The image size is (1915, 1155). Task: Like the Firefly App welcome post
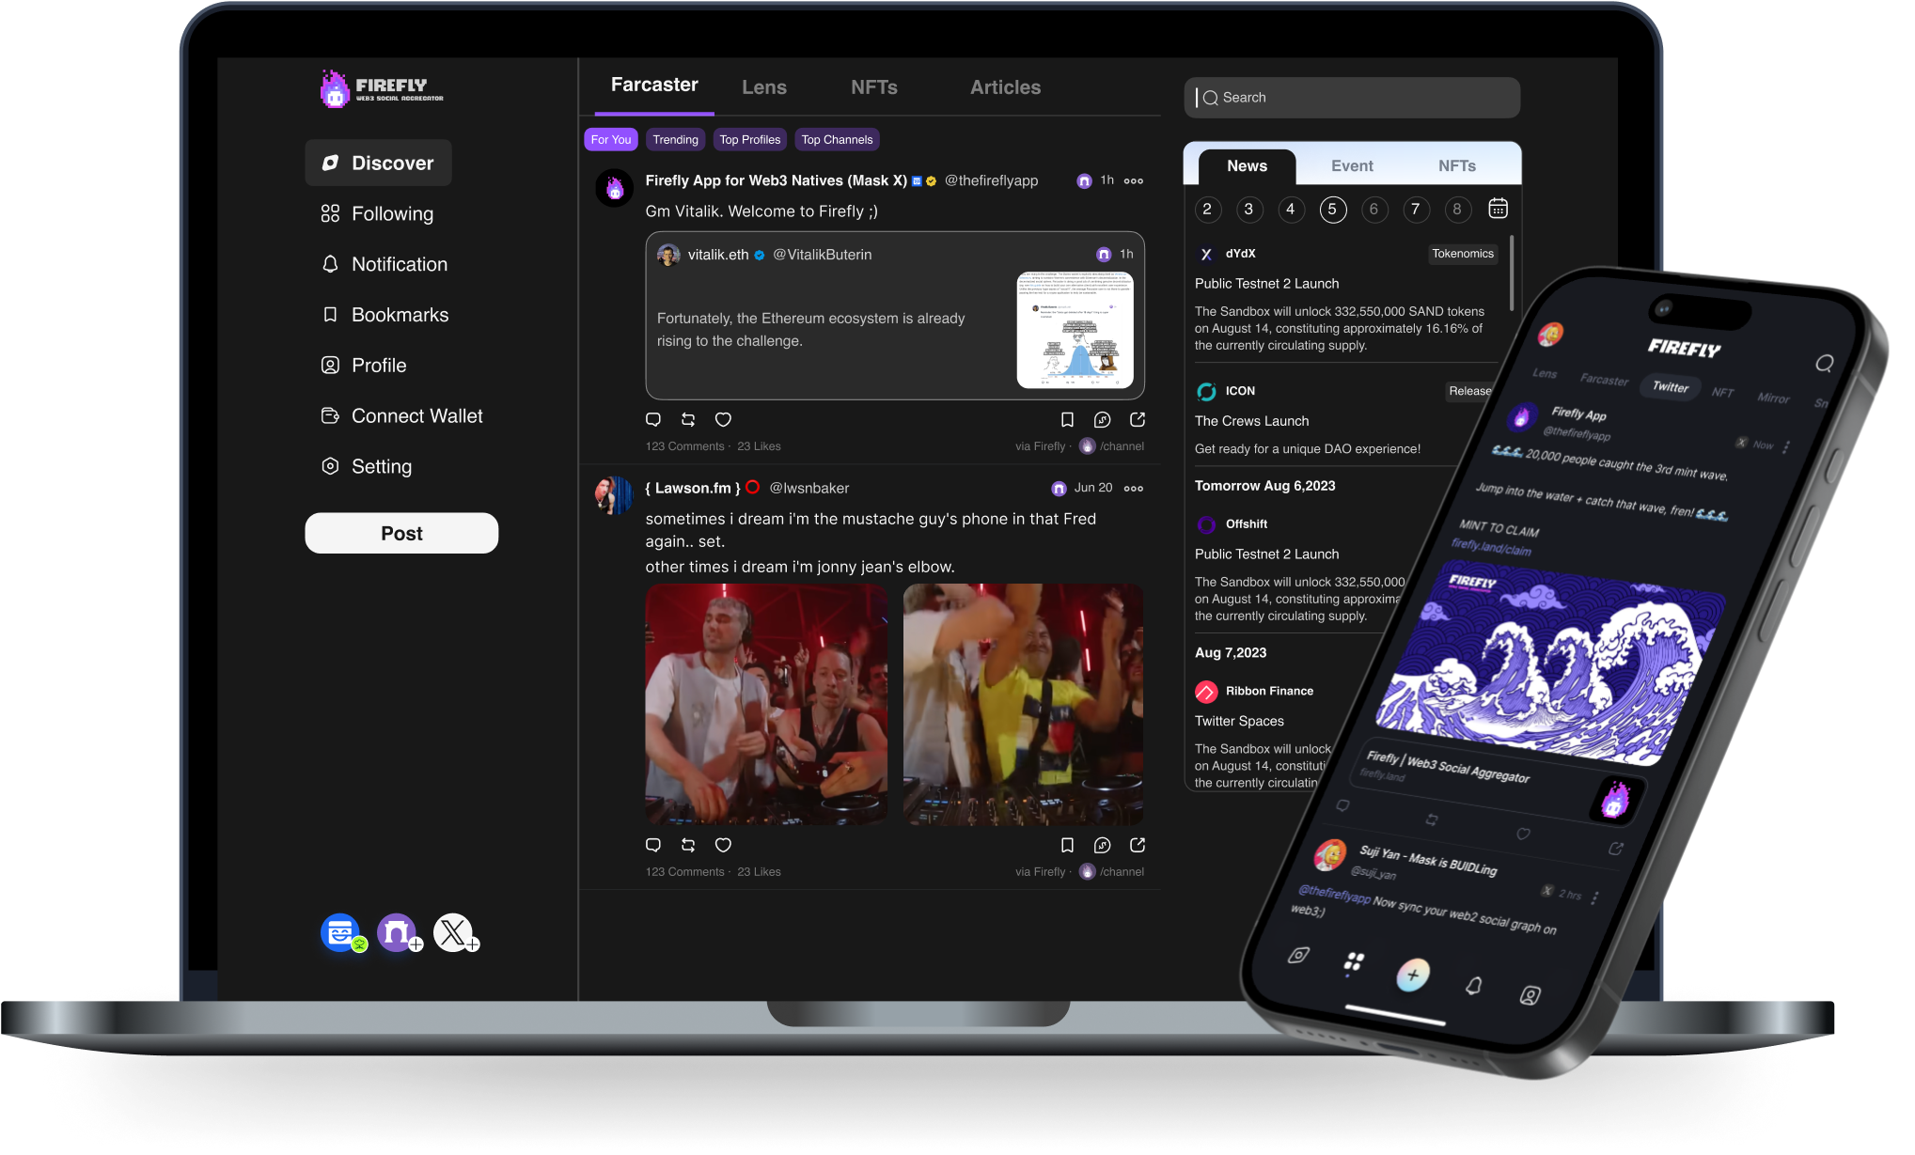click(x=723, y=419)
